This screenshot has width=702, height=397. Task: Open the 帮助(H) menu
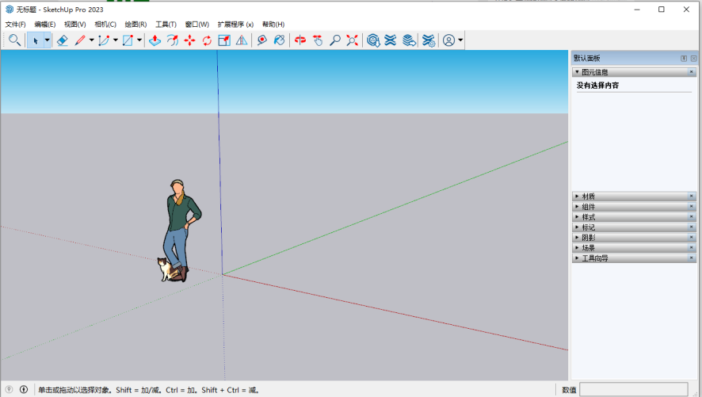pyautogui.click(x=273, y=25)
